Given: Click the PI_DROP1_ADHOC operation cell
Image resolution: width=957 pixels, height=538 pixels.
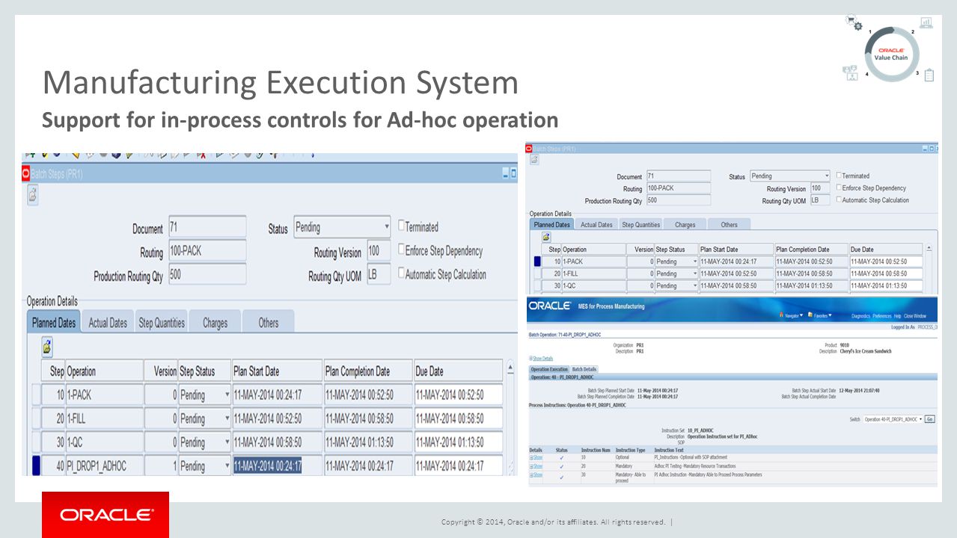Looking at the screenshot, I should point(105,466).
